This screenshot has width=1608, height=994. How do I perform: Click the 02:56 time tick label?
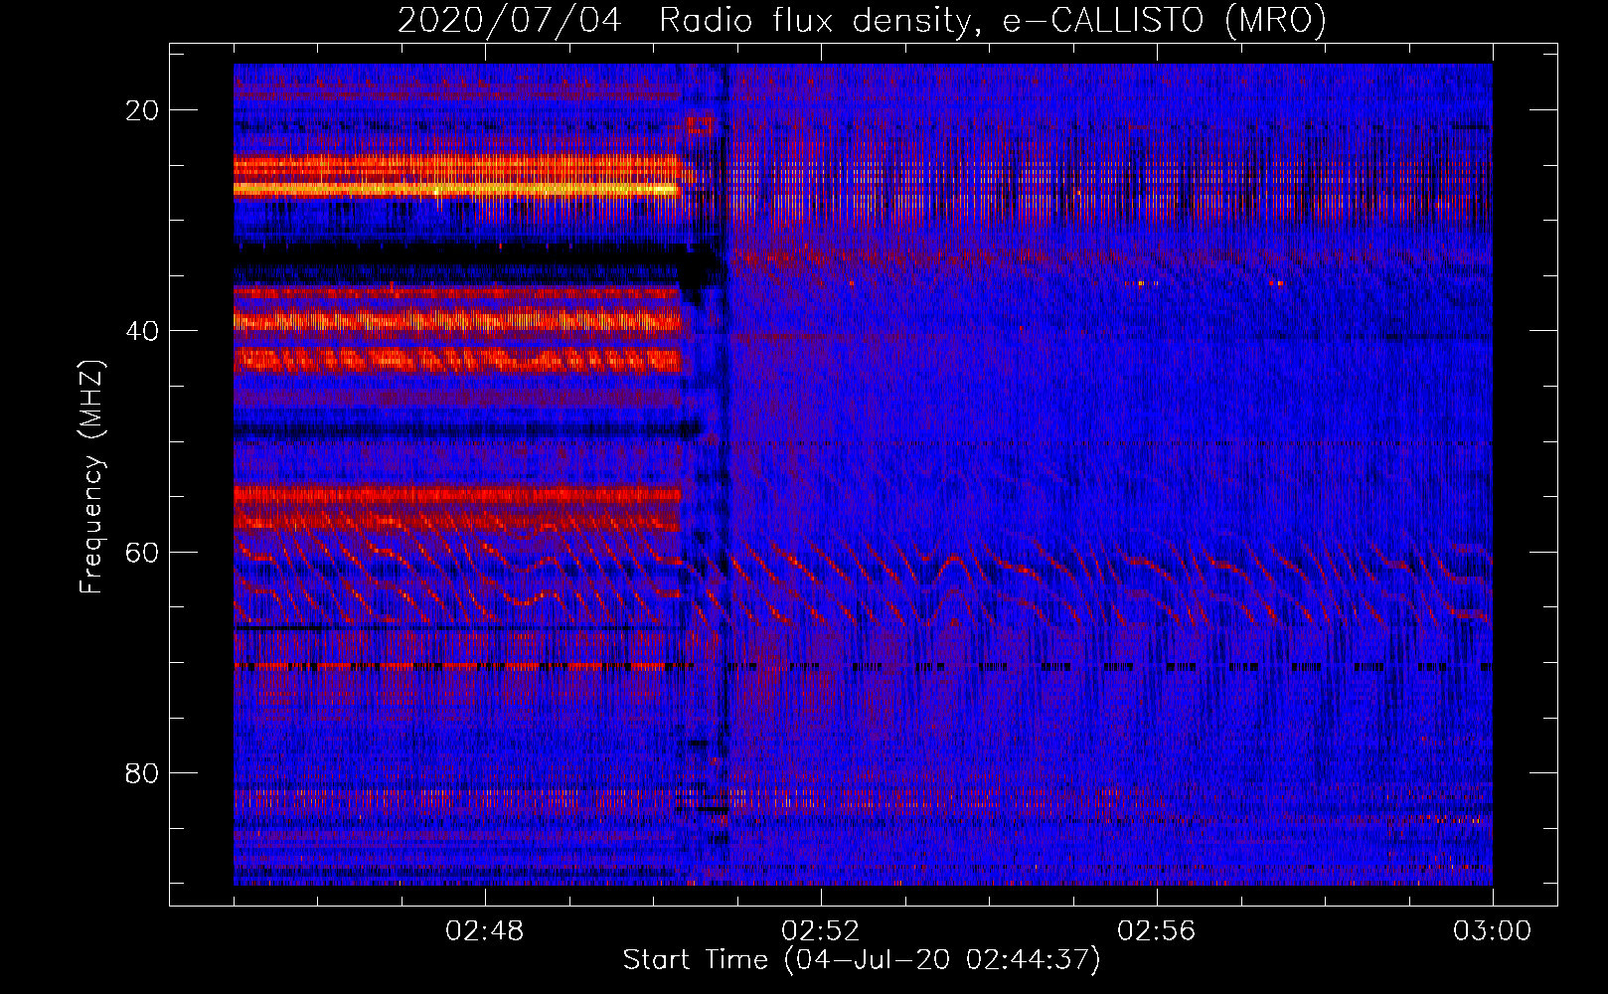click(1157, 931)
